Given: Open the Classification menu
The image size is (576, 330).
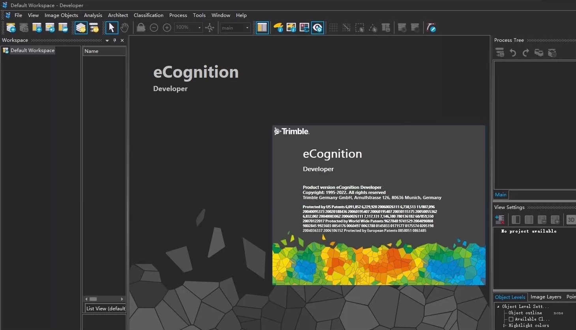Looking at the screenshot, I should pos(148,15).
